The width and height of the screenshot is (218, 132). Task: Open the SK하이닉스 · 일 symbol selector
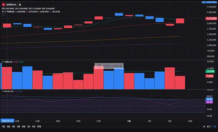(13, 5)
